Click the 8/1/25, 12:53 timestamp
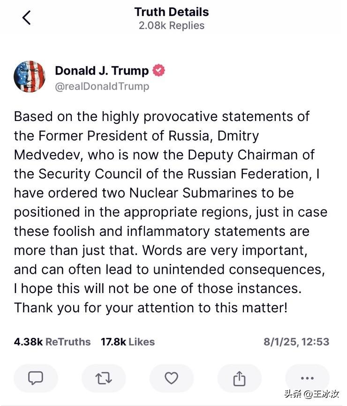Image resolution: width=347 pixels, height=406 pixels. [x=296, y=342]
